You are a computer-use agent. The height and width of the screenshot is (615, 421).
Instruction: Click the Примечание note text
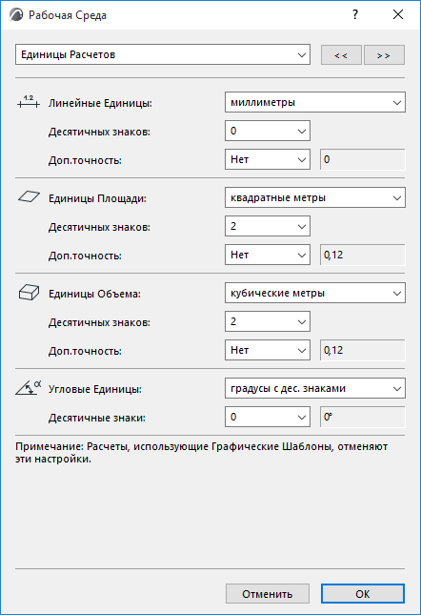(201, 453)
